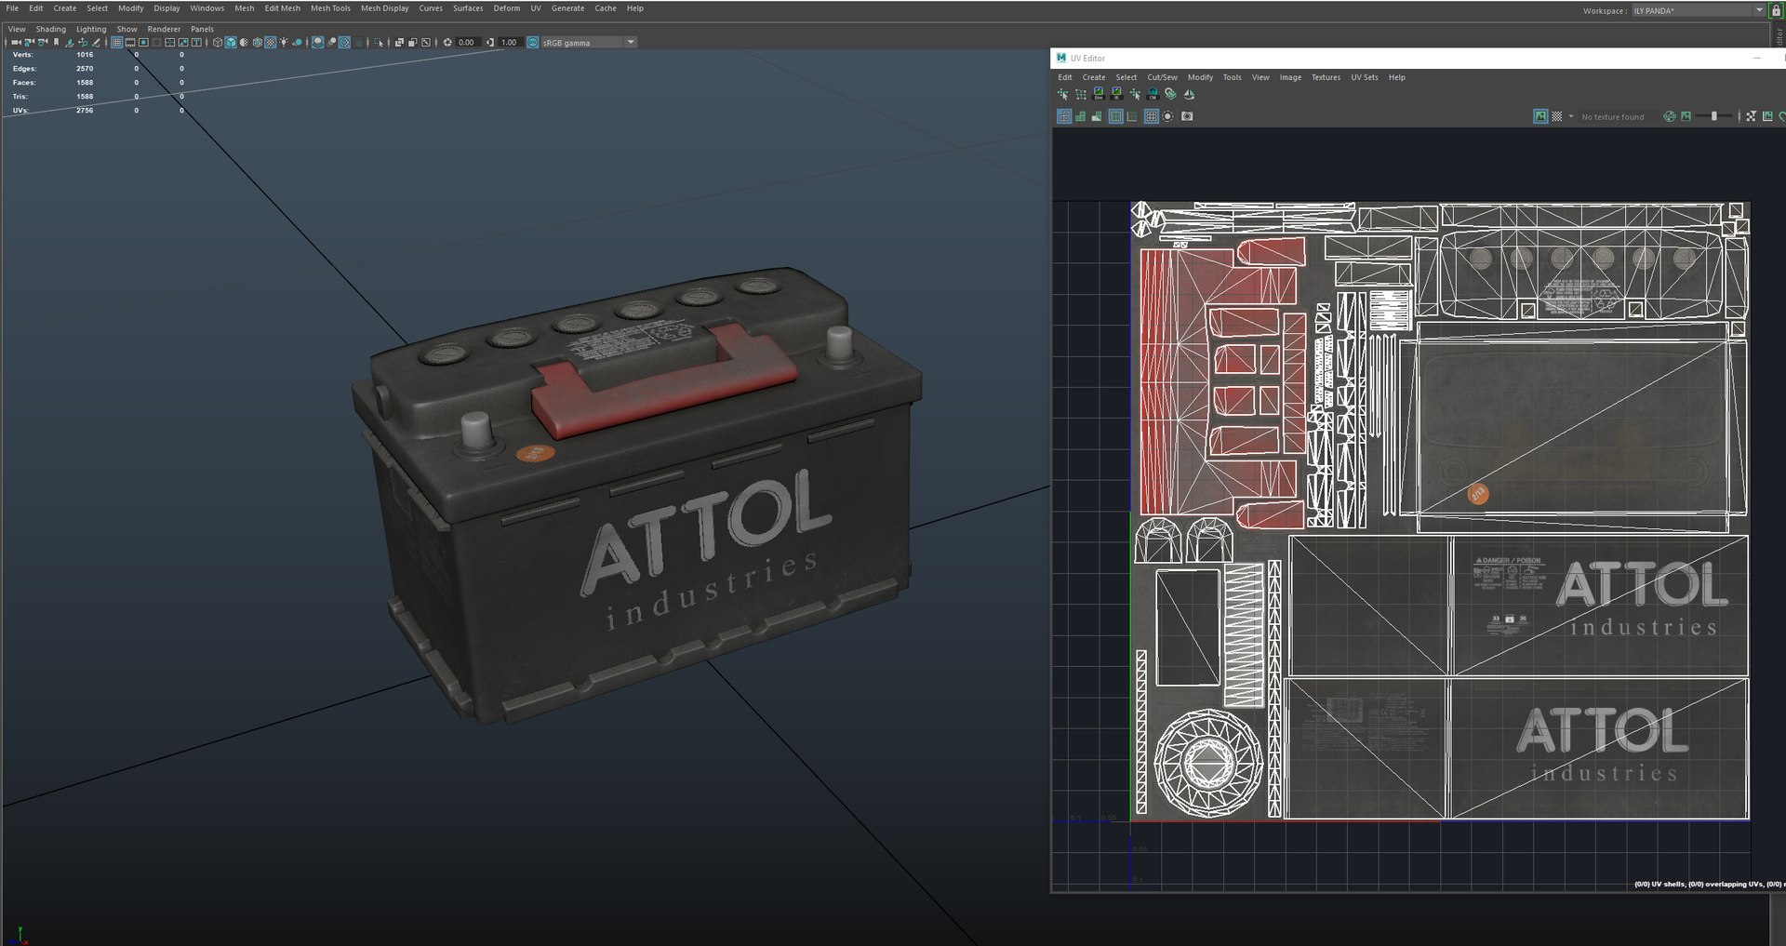Click the bookmark icon in the viewport toolbar
This screenshot has width=1786, height=946.
[56, 42]
